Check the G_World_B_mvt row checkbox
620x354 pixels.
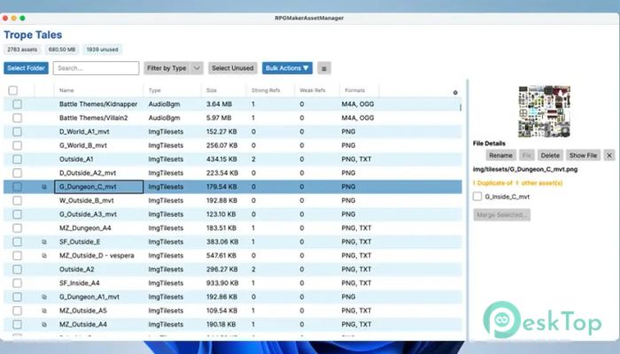17,145
